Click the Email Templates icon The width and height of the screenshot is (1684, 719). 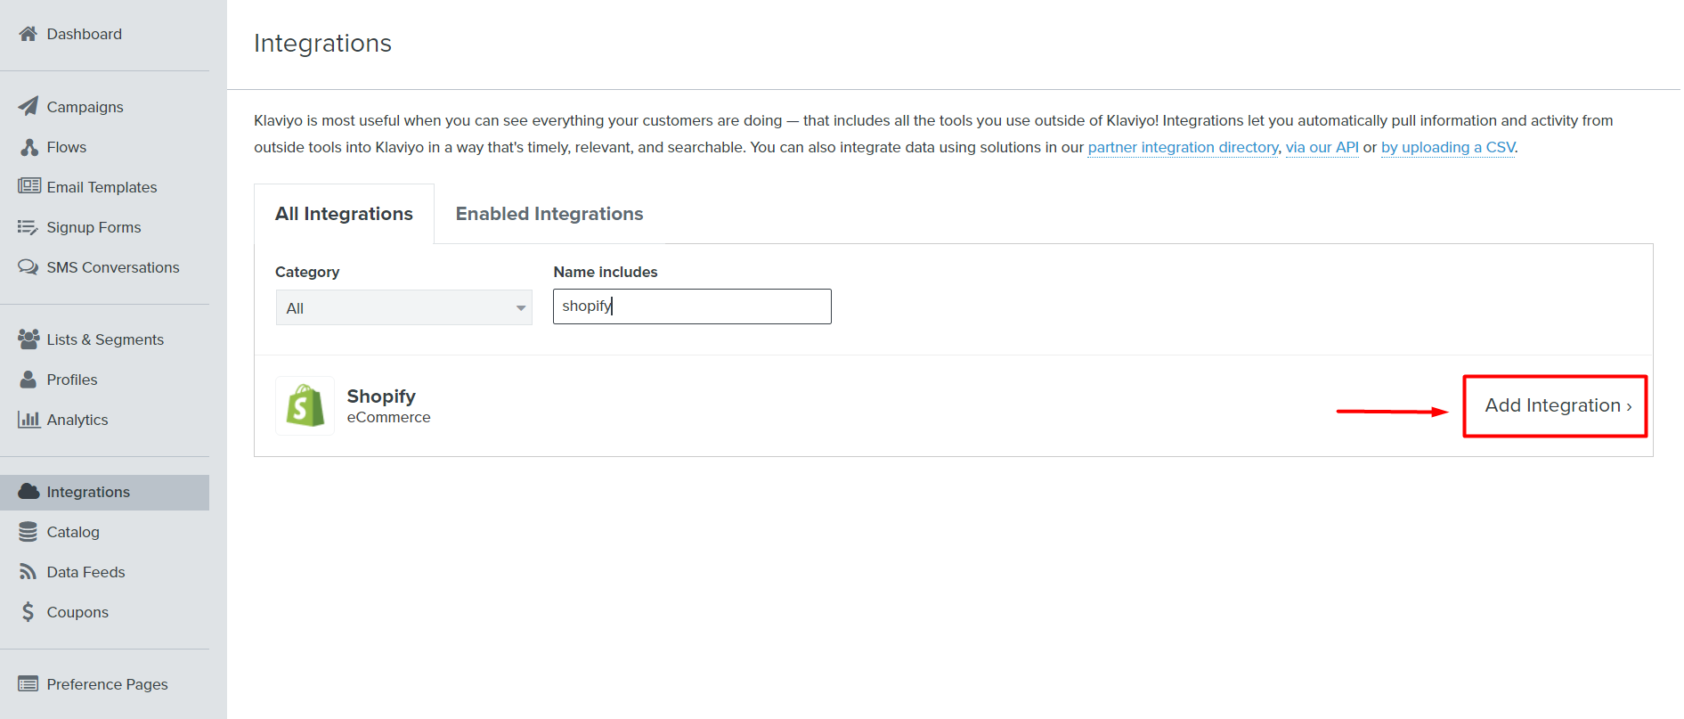(28, 186)
